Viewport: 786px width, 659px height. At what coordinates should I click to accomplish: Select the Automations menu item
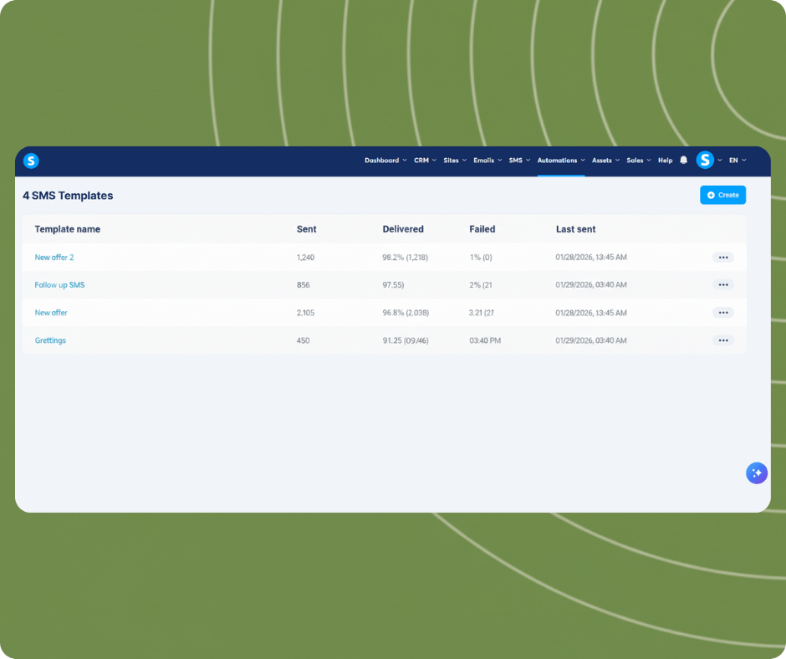pyautogui.click(x=561, y=161)
